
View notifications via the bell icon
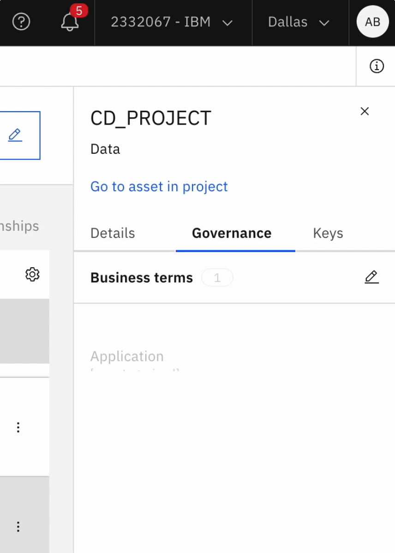pyautogui.click(x=69, y=23)
